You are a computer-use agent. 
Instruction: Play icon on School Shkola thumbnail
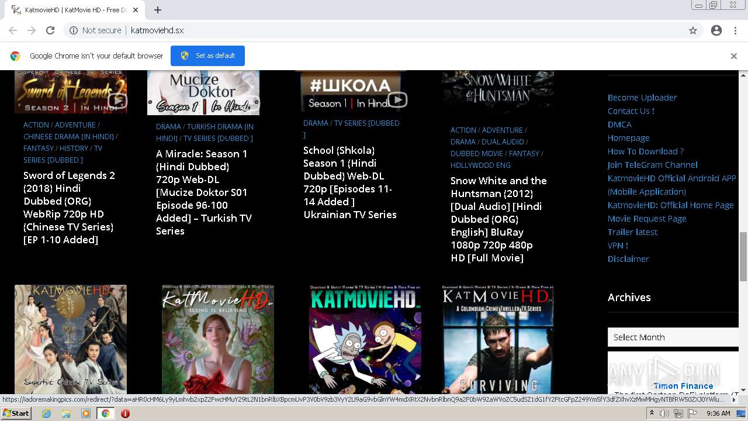397,100
